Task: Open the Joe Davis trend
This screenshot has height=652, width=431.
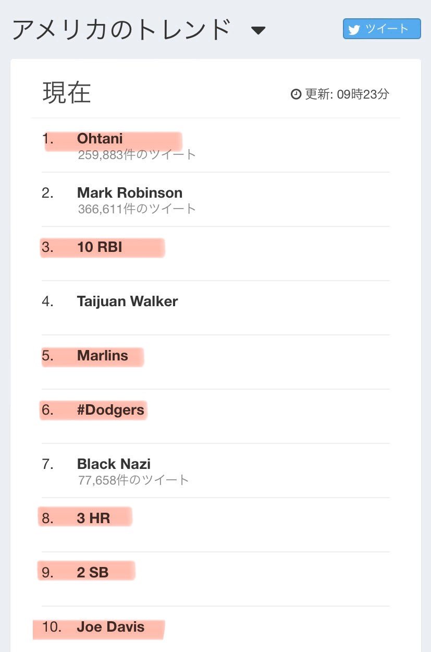Action: point(110,627)
